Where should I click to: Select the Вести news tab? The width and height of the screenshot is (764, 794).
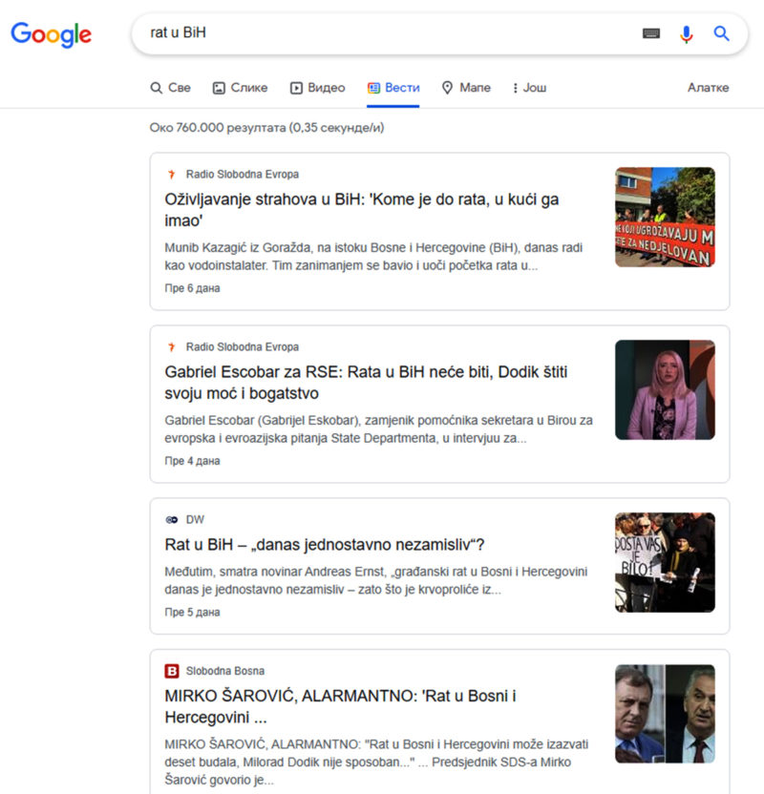click(x=393, y=88)
